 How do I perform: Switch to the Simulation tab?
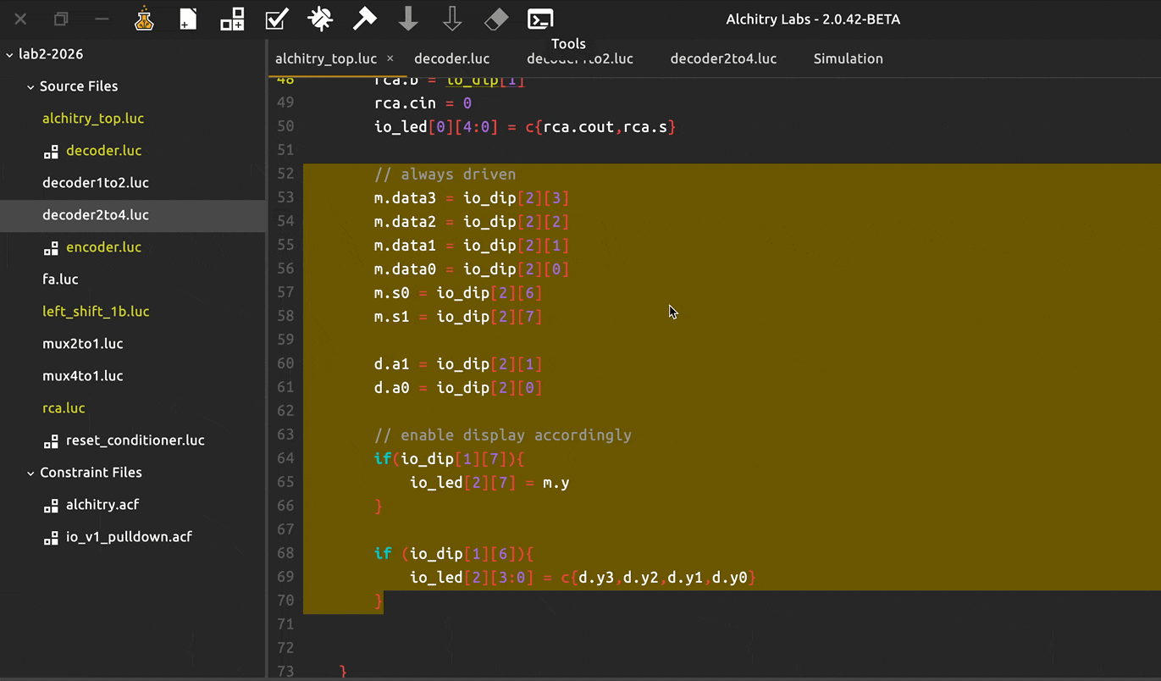pos(848,58)
